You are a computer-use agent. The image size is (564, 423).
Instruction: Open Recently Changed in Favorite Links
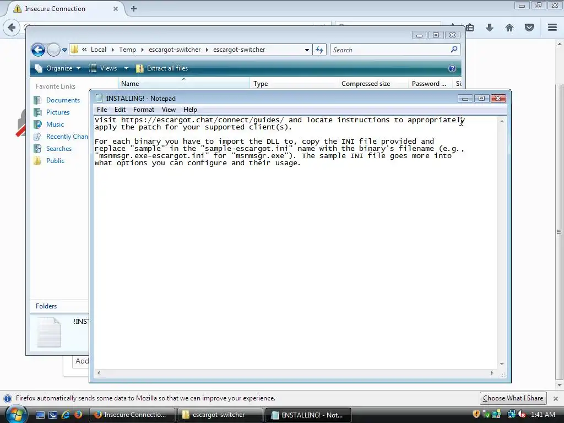(67, 137)
